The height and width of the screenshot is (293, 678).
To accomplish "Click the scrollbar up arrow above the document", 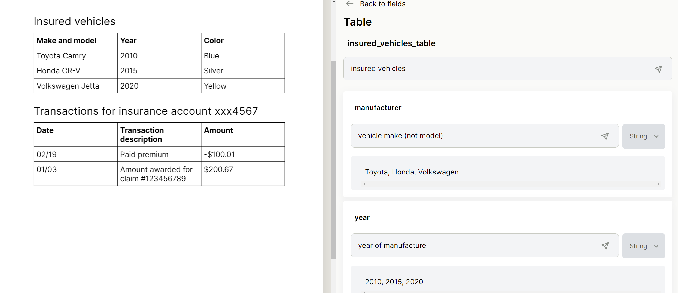I will point(333,2).
